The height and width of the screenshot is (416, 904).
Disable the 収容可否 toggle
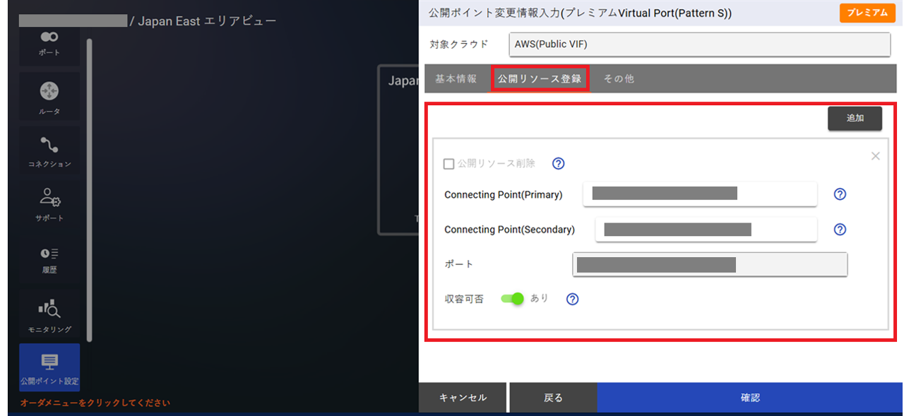[511, 298]
